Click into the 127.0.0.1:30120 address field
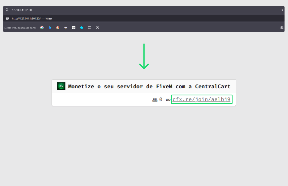This screenshot has width=288, height=186. 144,10
